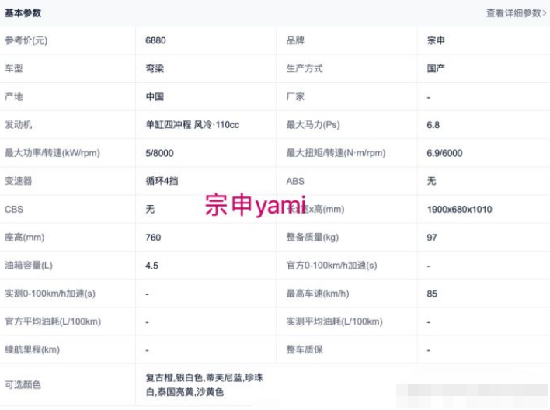
Task: Select the 基本参数 heading
Action: tap(23, 13)
